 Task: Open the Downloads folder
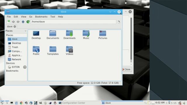70,35
